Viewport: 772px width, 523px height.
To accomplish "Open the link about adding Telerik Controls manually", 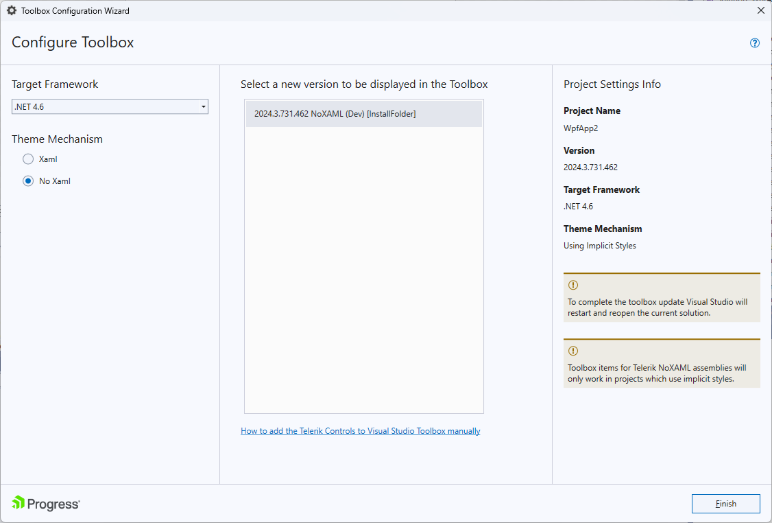I will click(x=360, y=430).
